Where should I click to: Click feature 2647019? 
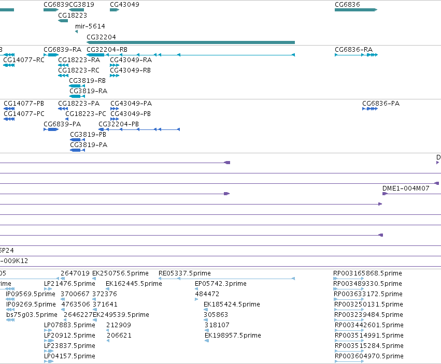coord(63,279)
